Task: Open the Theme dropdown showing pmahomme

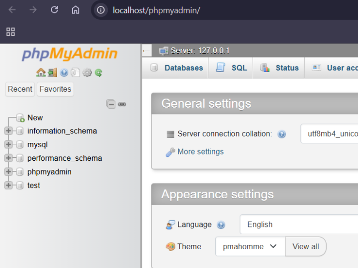Action: tap(250, 246)
